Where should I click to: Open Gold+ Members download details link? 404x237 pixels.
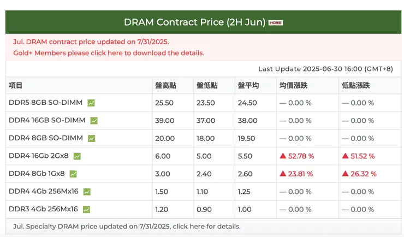pyautogui.click(x=109, y=53)
